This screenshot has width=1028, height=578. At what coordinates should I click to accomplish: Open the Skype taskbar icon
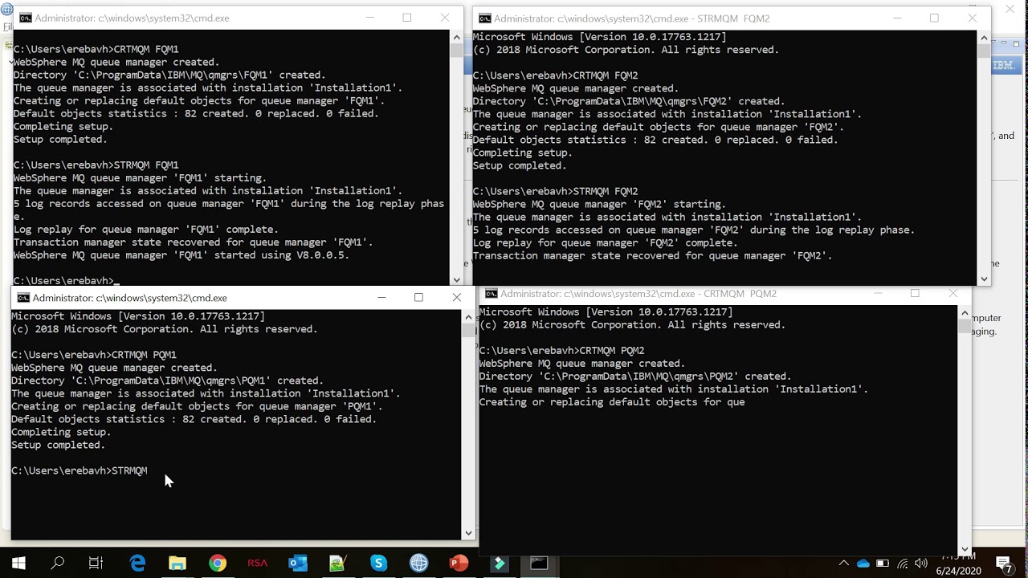378,563
